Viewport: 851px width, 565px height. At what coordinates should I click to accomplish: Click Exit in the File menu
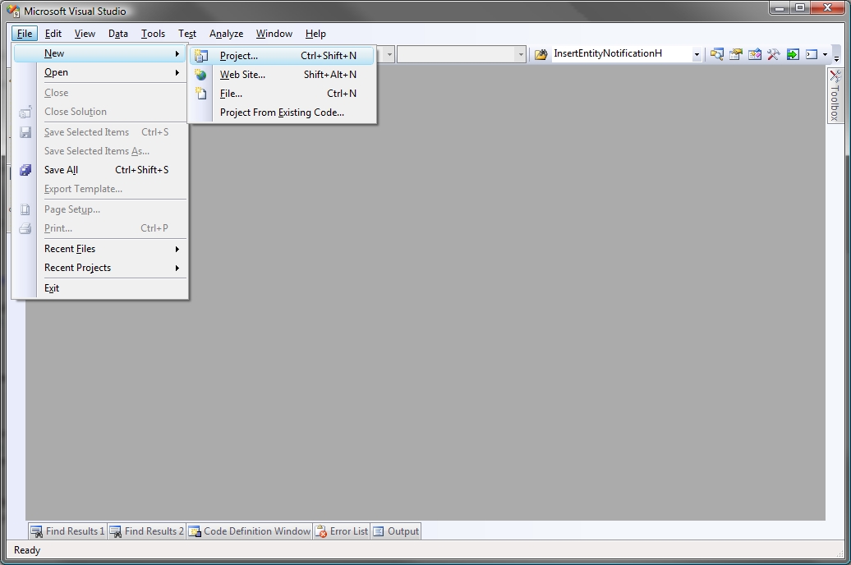(x=100, y=288)
